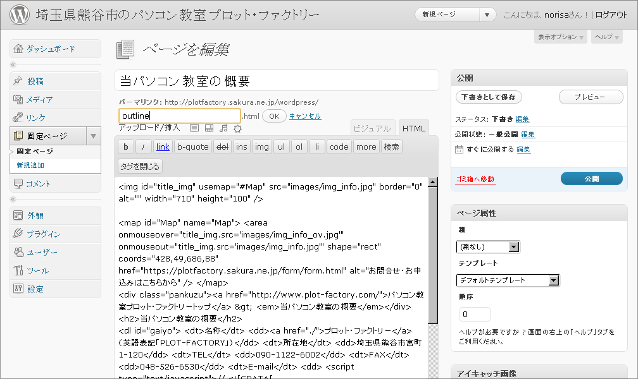The height and width of the screenshot is (379, 638).
Task: Click the add media gear icon
Action: coord(237,129)
